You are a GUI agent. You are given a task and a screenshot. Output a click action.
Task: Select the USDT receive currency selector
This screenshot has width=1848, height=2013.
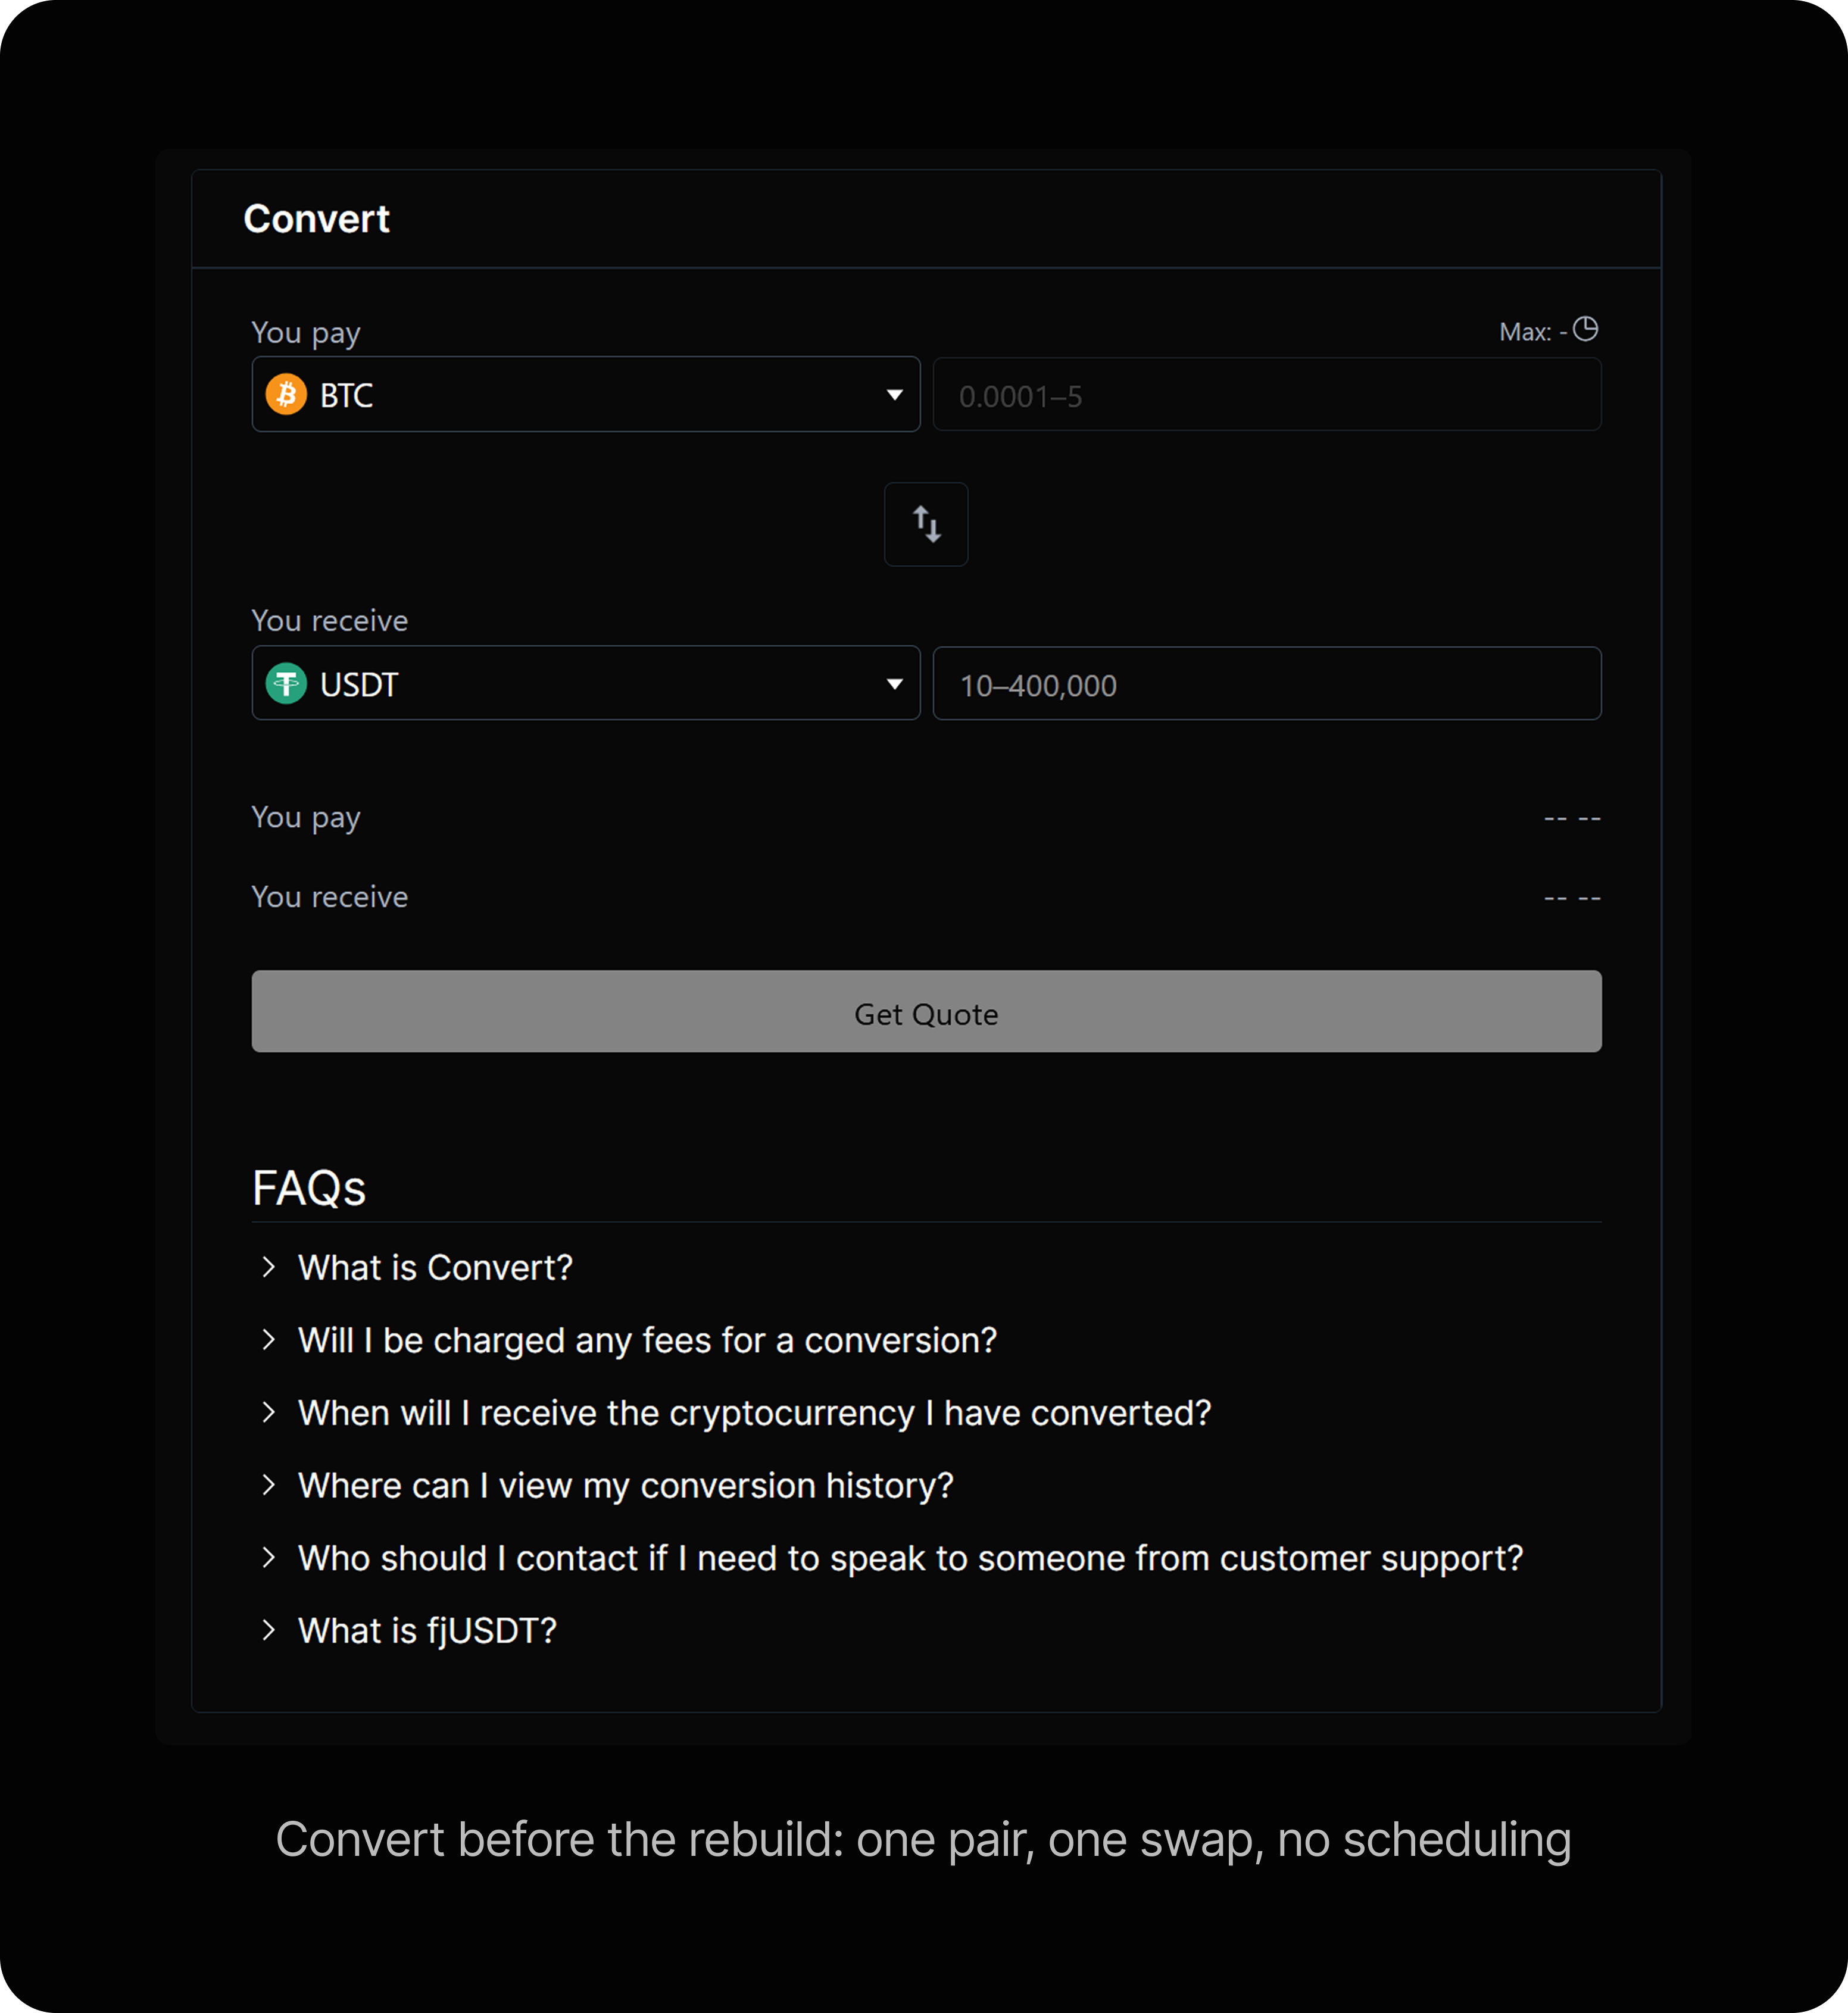[x=586, y=683]
